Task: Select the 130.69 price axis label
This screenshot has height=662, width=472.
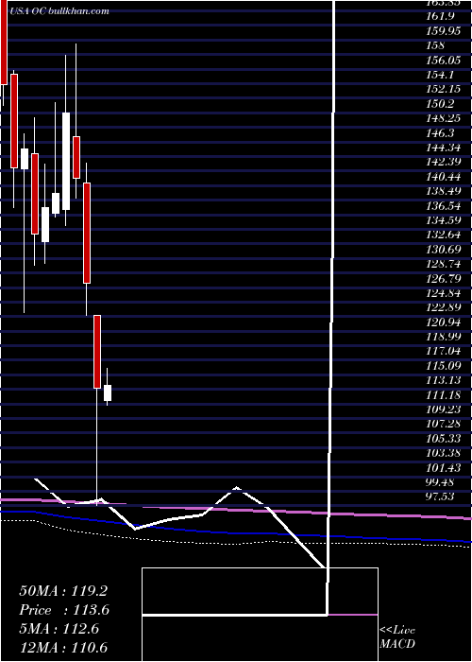Action: tap(444, 249)
